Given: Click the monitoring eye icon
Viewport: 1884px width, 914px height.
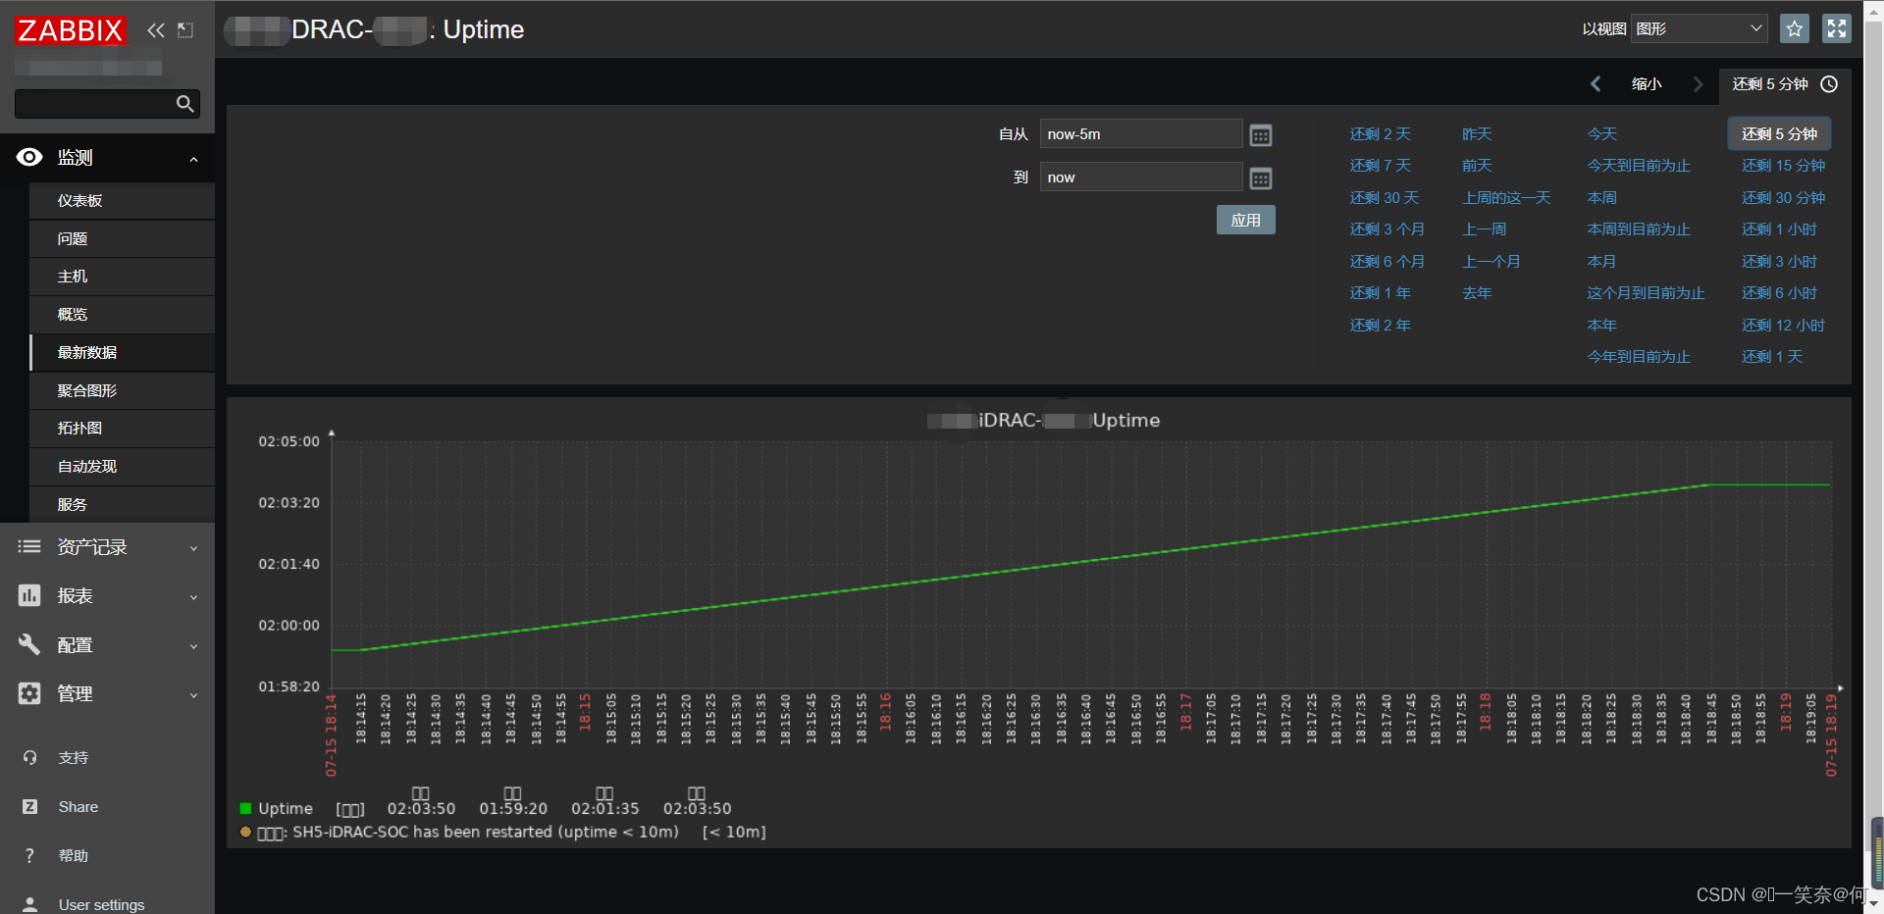Looking at the screenshot, I should [30, 157].
